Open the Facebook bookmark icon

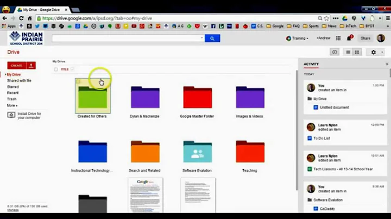[213, 26]
